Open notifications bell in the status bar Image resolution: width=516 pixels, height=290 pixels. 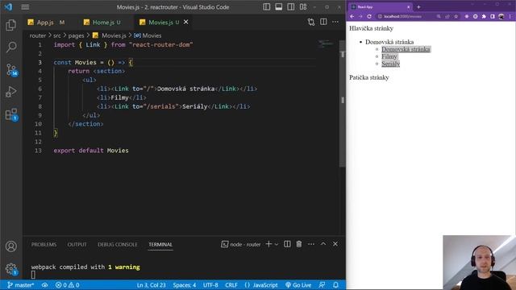point(335,285)
